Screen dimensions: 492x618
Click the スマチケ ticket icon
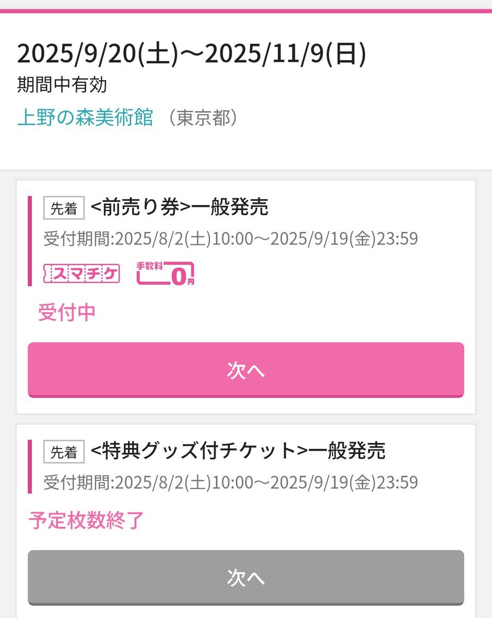pos(82,273)
